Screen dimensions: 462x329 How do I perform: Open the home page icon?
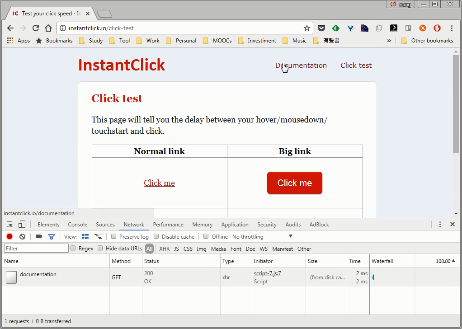[48, 28]
